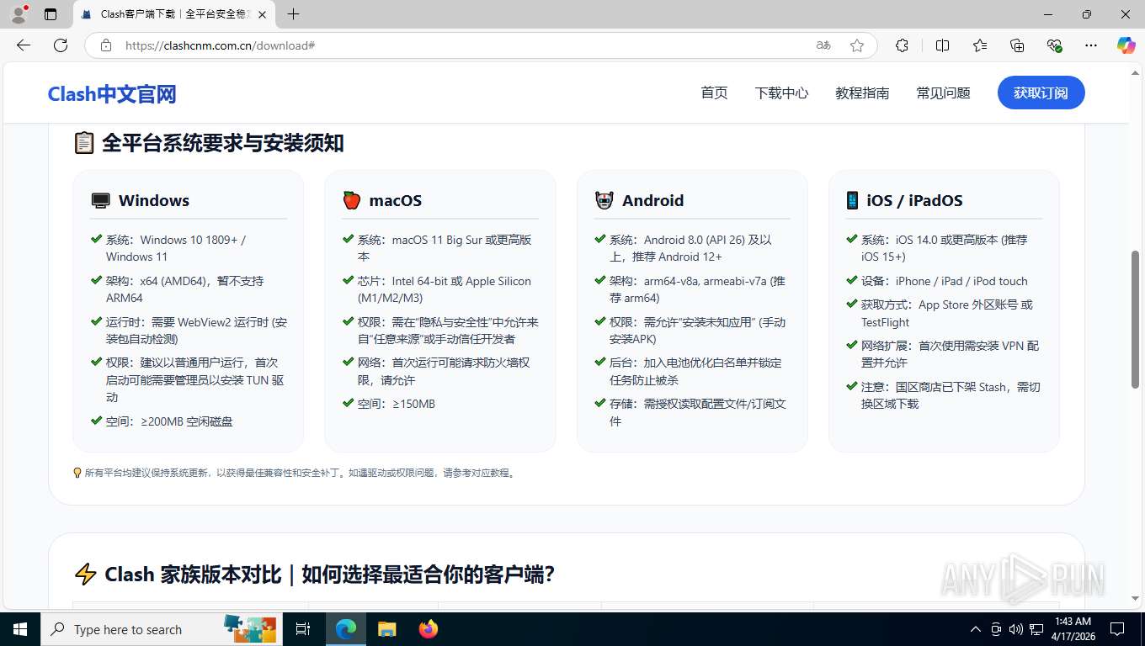
Task: Add page to favorites star icon
Action: pyautogui.click(x=857, y=45)
